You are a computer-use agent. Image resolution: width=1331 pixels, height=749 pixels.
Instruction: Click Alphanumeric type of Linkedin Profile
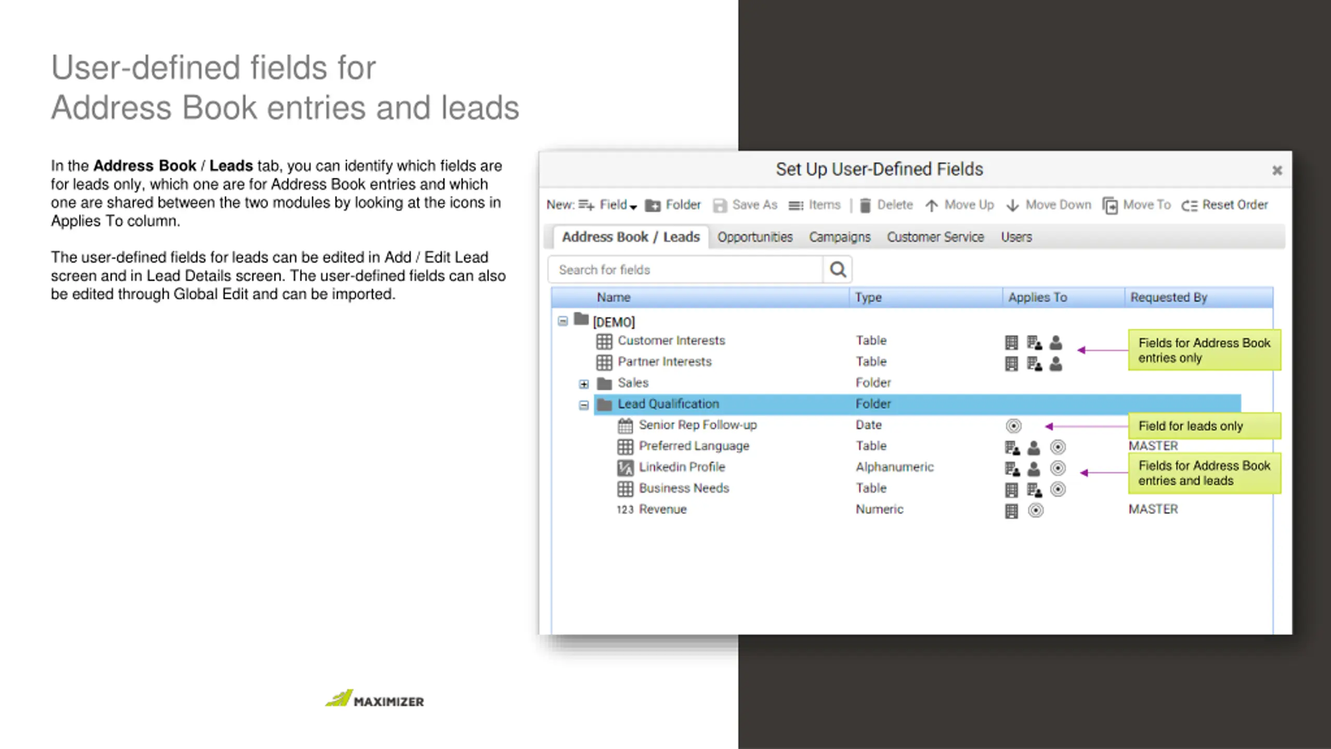click(x=894, y=467)
